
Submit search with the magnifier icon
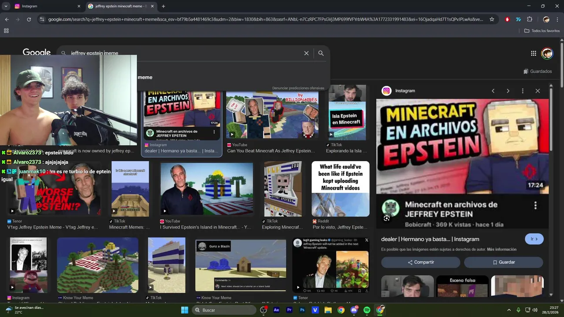point(321,53)
